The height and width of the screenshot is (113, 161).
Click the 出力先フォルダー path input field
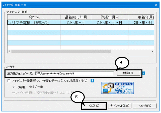pos(74,73)
